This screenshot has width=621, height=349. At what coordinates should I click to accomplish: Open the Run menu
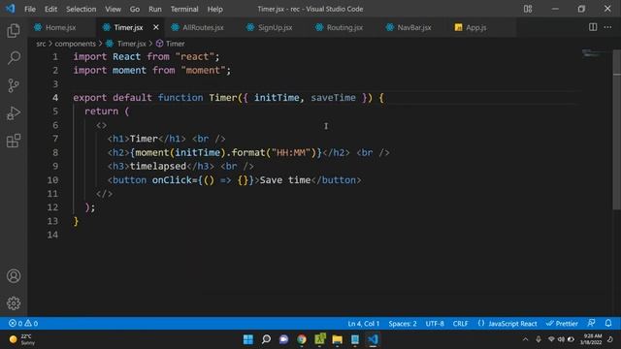155,9
